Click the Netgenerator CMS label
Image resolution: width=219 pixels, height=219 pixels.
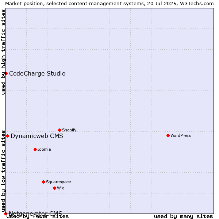[36, 214]
